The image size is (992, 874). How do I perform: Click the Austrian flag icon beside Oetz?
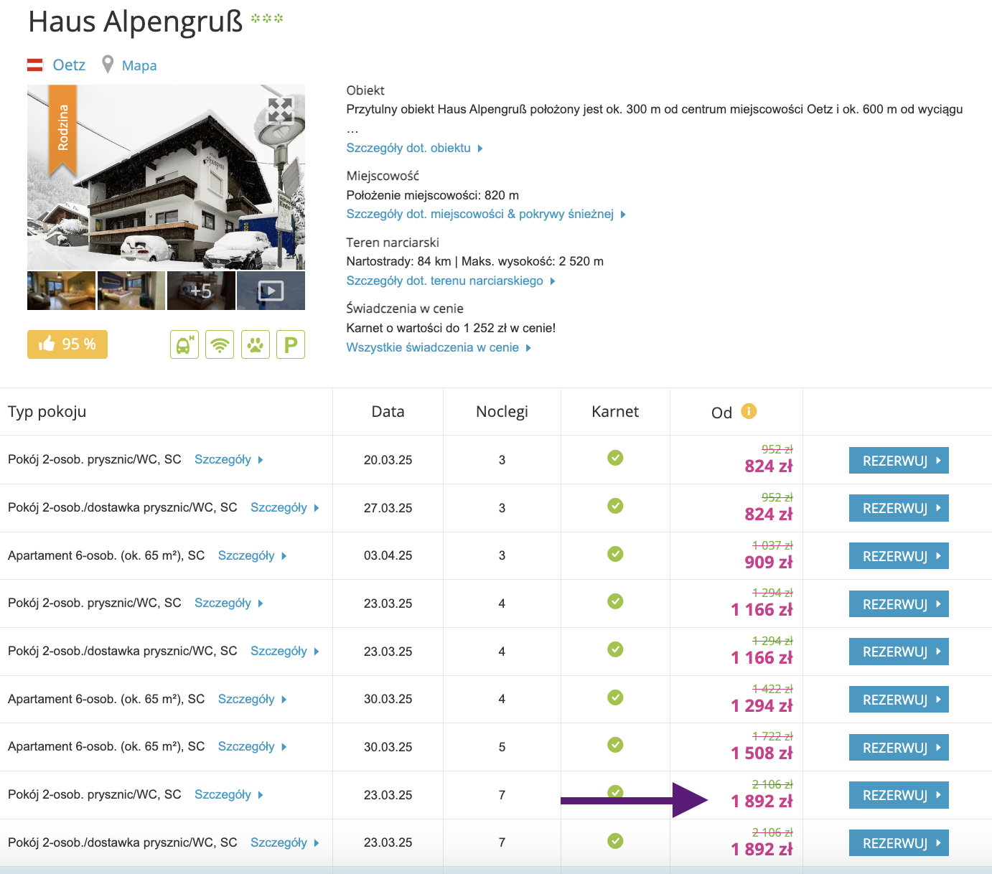click(35, 65)
